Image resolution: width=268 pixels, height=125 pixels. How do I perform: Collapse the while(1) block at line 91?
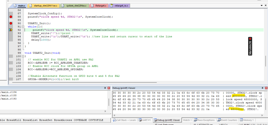point(23,27)
